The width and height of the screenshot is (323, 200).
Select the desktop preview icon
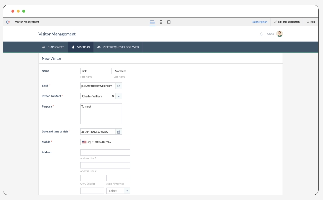[x=152, y=22]
